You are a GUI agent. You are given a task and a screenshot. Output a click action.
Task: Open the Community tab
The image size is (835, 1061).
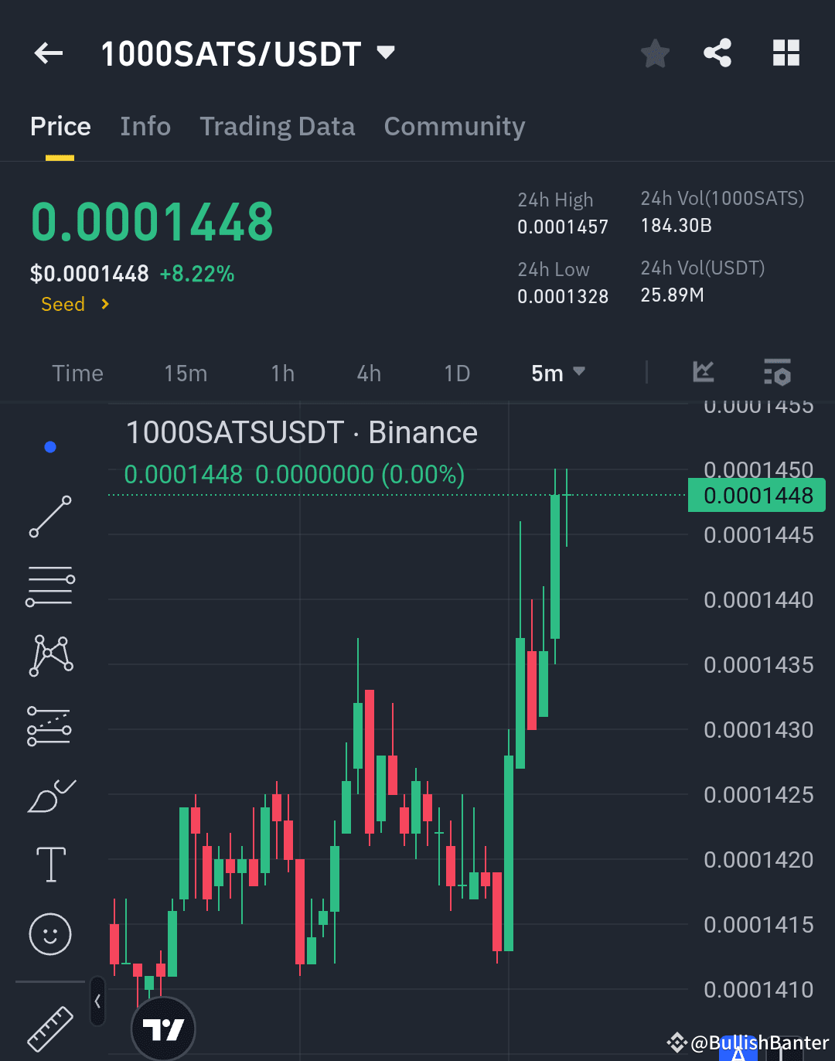455,126
